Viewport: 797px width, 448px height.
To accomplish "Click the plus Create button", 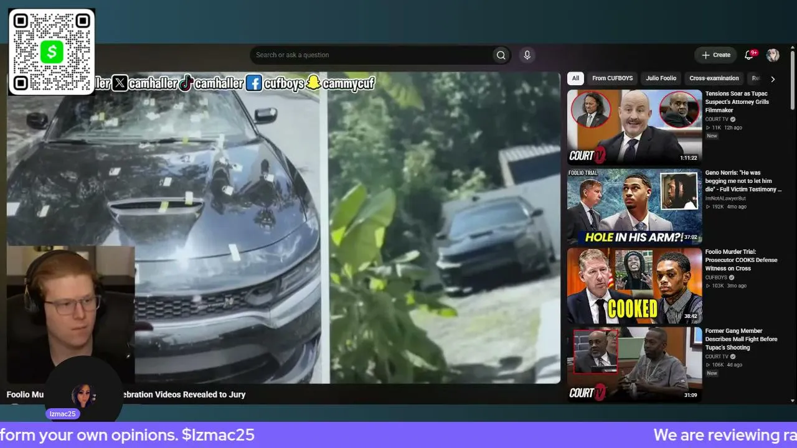I will [x=715, y=55].
